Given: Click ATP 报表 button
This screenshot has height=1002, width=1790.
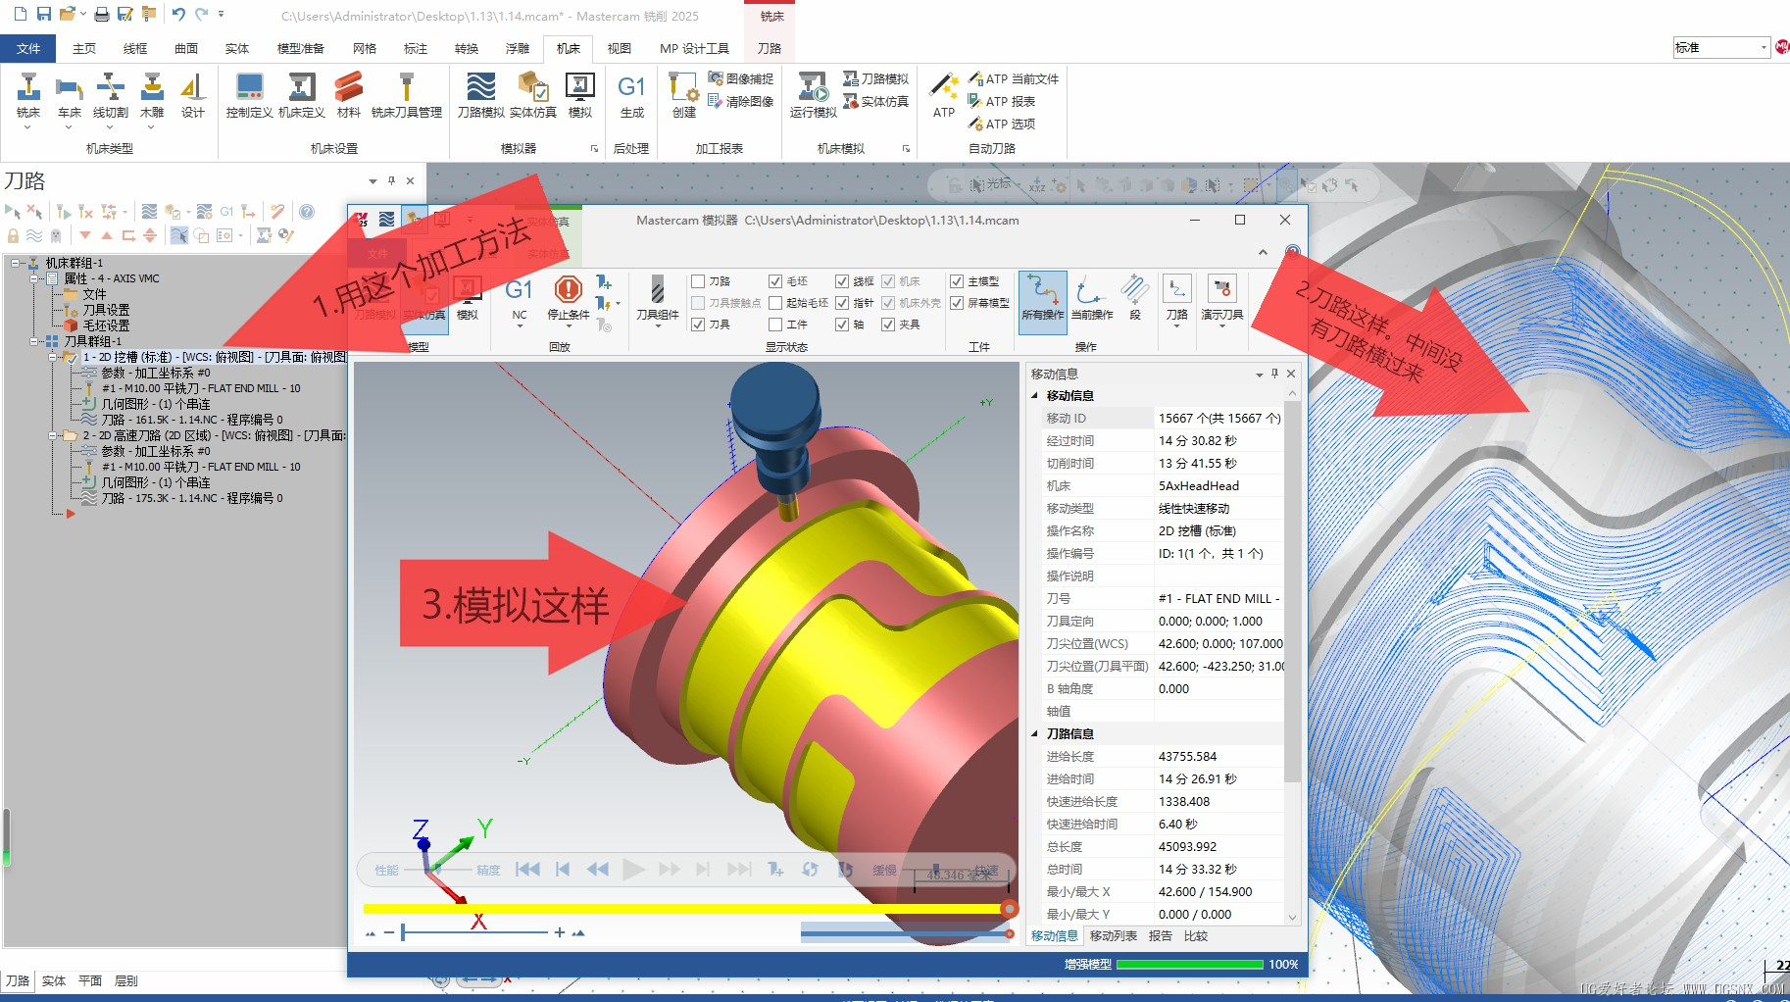Looking at the screenshot, I should click(1002, 101).
